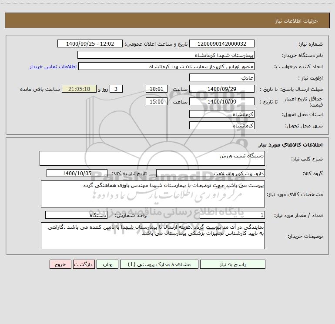Select the need number field 1200090142000032

[222, 43]
